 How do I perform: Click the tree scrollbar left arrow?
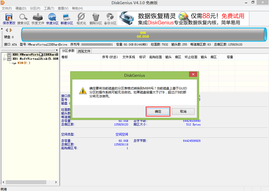[3, 182]
